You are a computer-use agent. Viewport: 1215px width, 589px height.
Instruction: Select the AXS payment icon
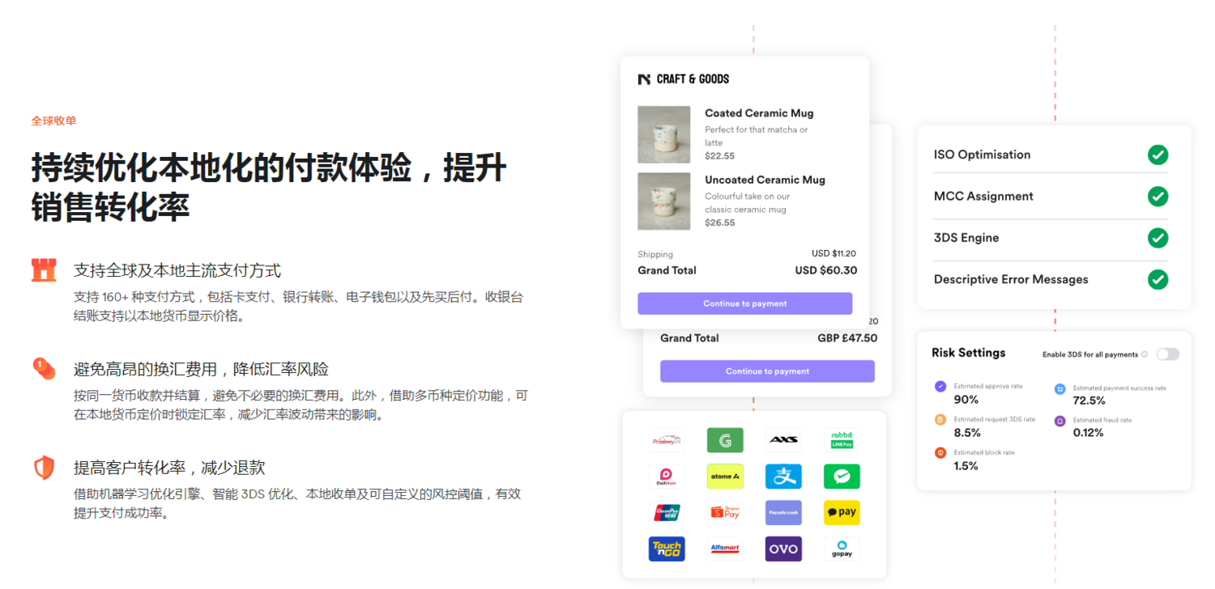point(782,440)
